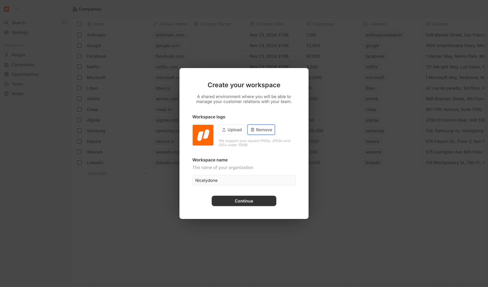This screenshot has height=287, width=488.
Task: Click the Workspace name input field
Action: click(244, 180)
